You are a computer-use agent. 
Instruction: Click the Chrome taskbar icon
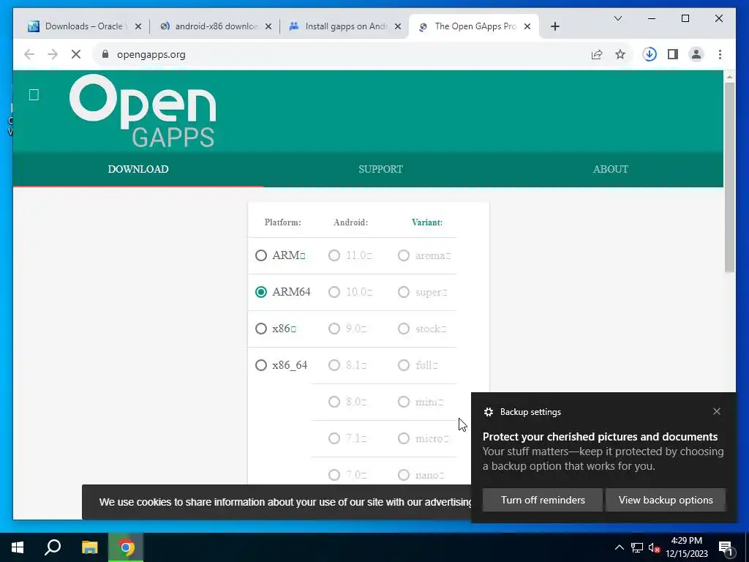pyautogui.click(x=126, y=547)
